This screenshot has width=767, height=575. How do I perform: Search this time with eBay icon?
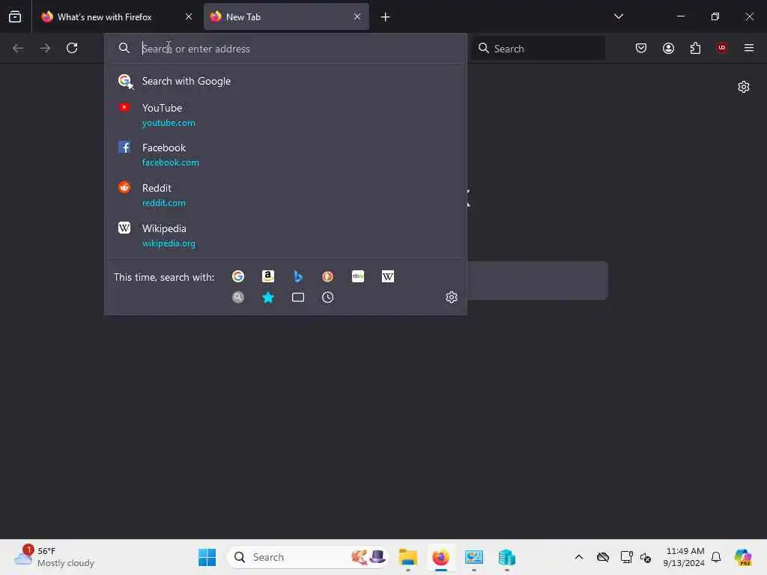[358, 277]
